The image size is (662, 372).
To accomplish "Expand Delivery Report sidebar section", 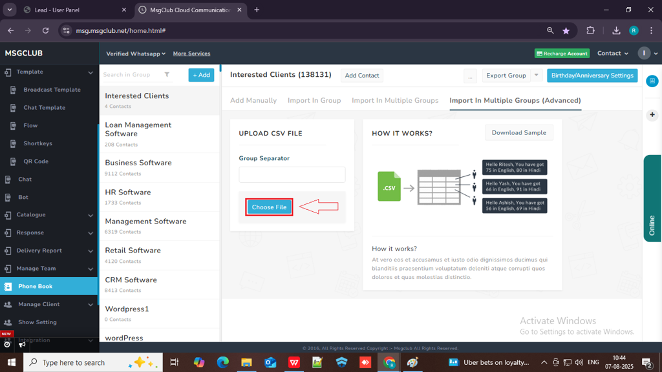I will (x=49, y=251).
